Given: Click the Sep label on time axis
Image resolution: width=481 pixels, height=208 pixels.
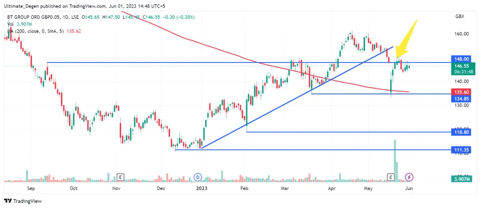Looking at the screenshot, I should [x=31, y=188].
